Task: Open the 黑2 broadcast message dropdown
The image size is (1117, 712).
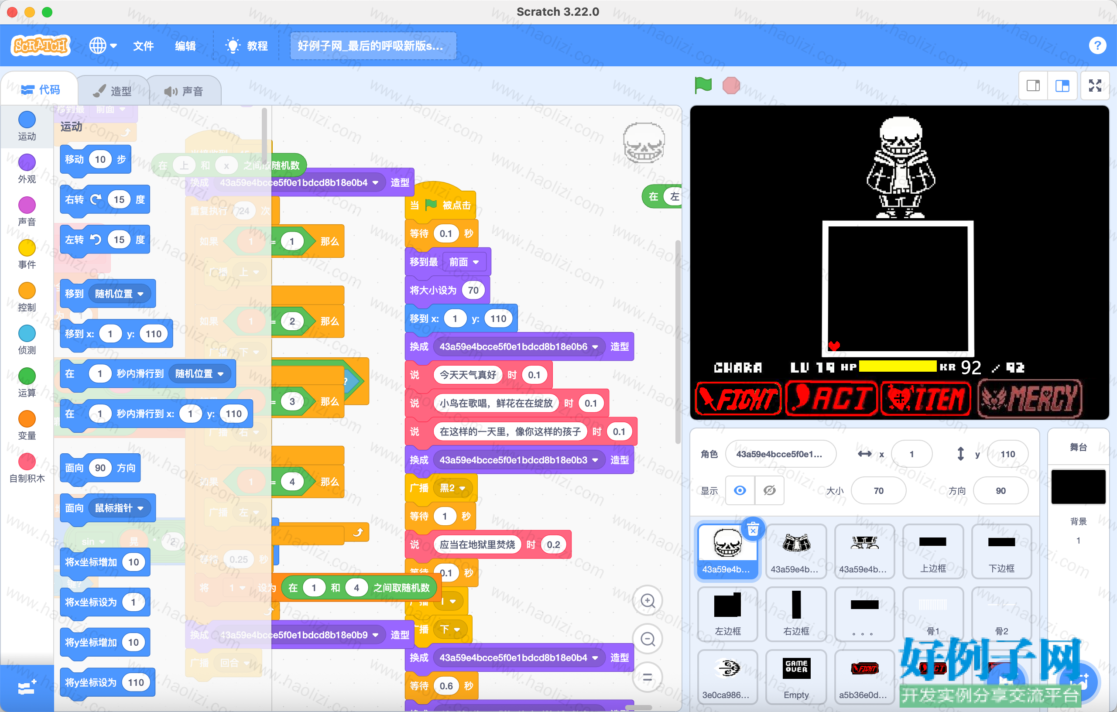Action: (x=452, y=488)
